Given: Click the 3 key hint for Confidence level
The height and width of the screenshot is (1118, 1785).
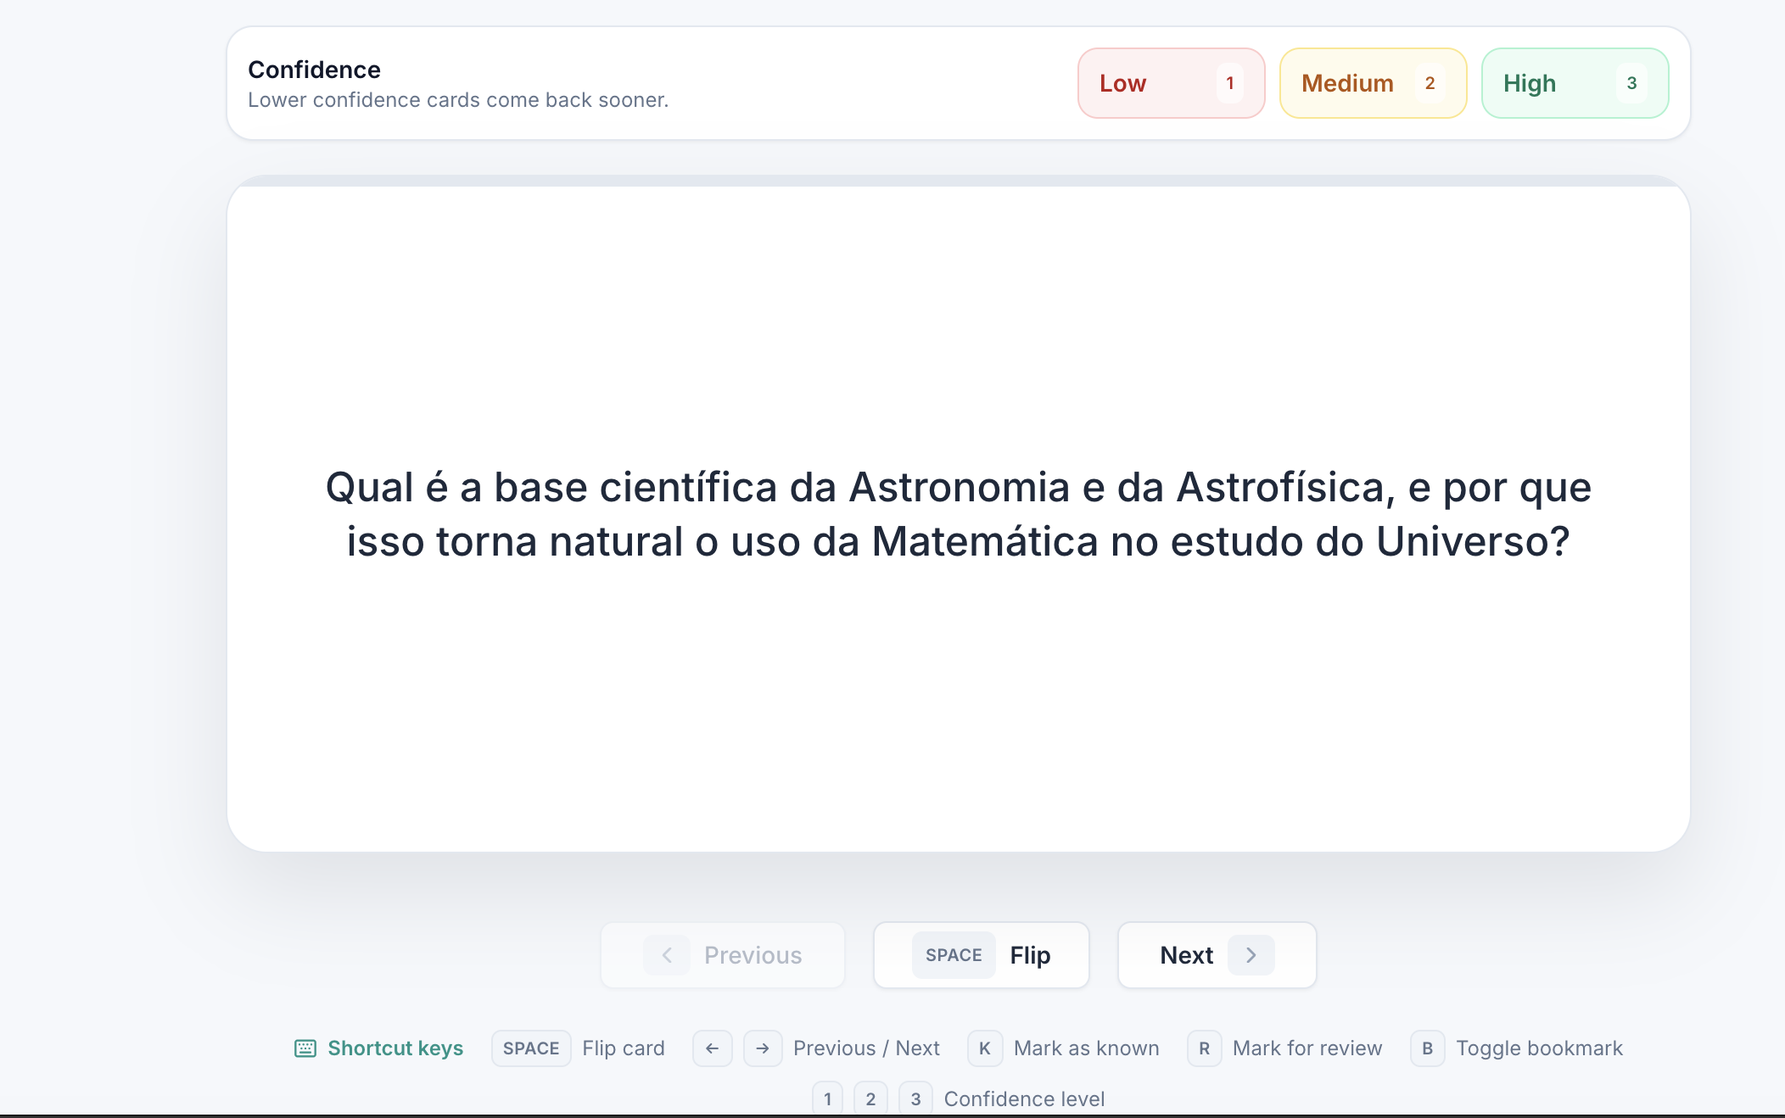Looking at the screenshot, I should [x=915, y=1098].
